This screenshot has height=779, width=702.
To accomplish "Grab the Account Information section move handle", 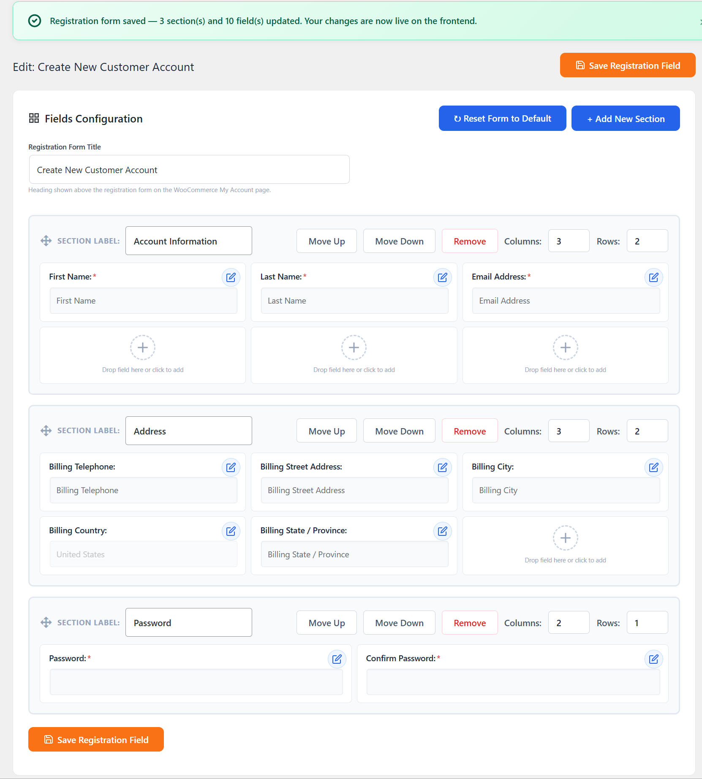I will point(46,241).
